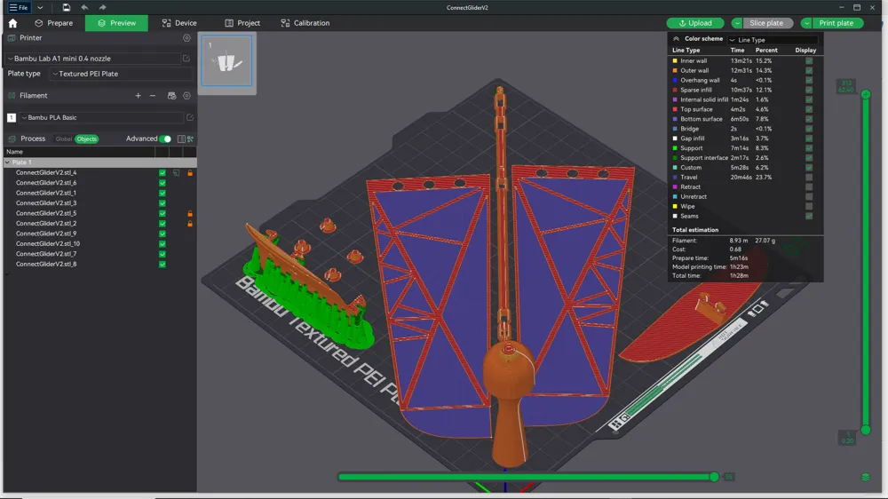Open the printer preset dropdown

tap(93, 59)
